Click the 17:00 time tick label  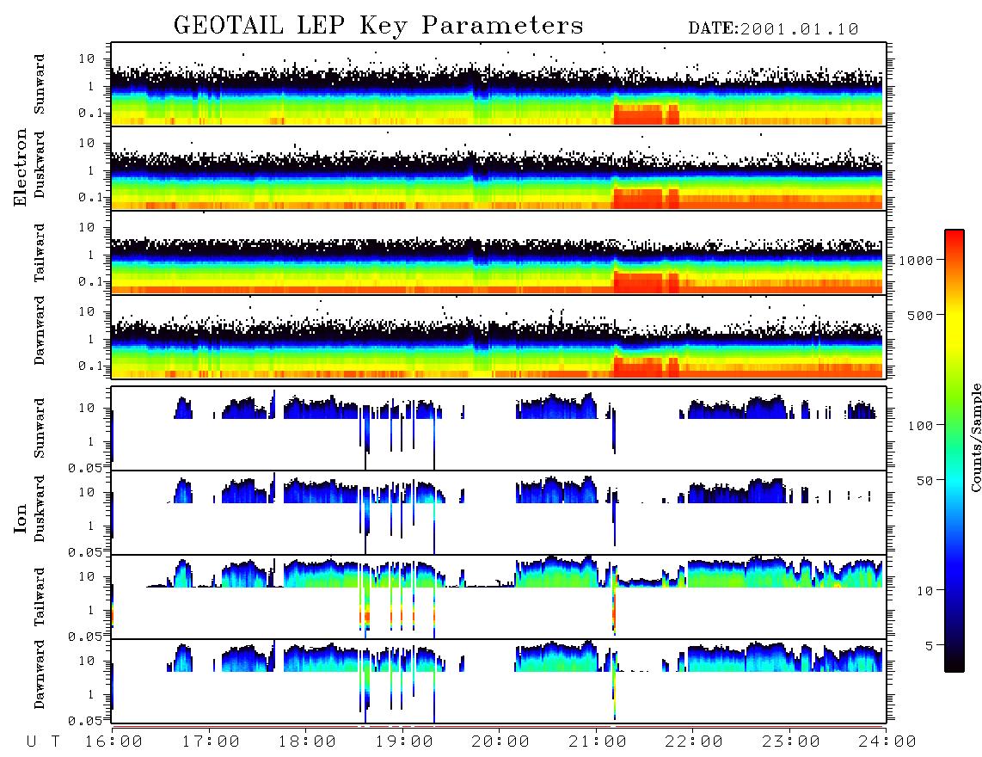click(x=211, y=742)
